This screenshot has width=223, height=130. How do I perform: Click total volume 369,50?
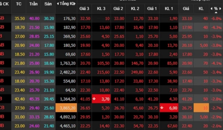(70, 36)
